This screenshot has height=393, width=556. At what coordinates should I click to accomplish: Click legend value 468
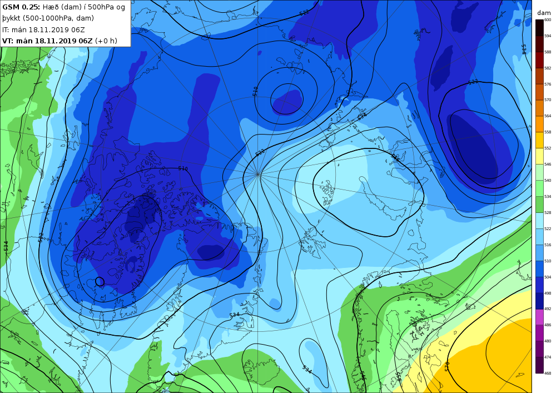tap(548, 373)
